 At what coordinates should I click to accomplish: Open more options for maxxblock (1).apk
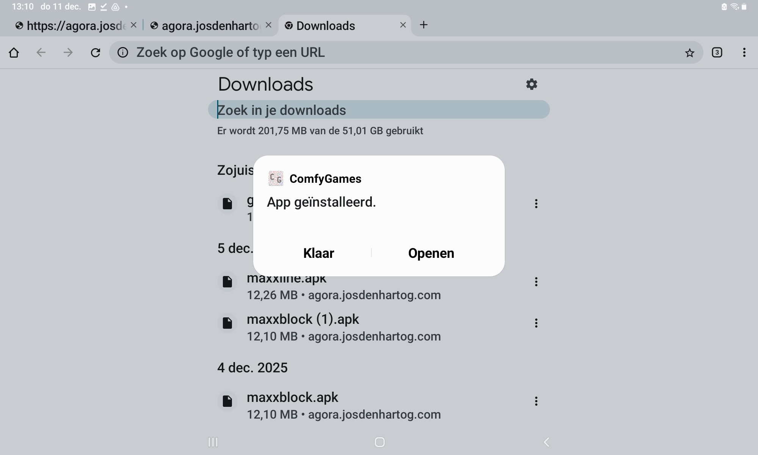(536, 323)
